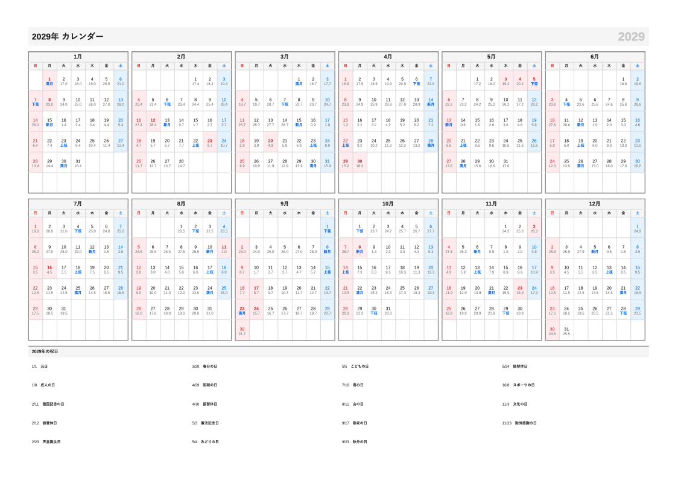Click the 11/3 文化の日 holiday entry
This screenshot has height=480, width=678.
[x=515, y=404]
